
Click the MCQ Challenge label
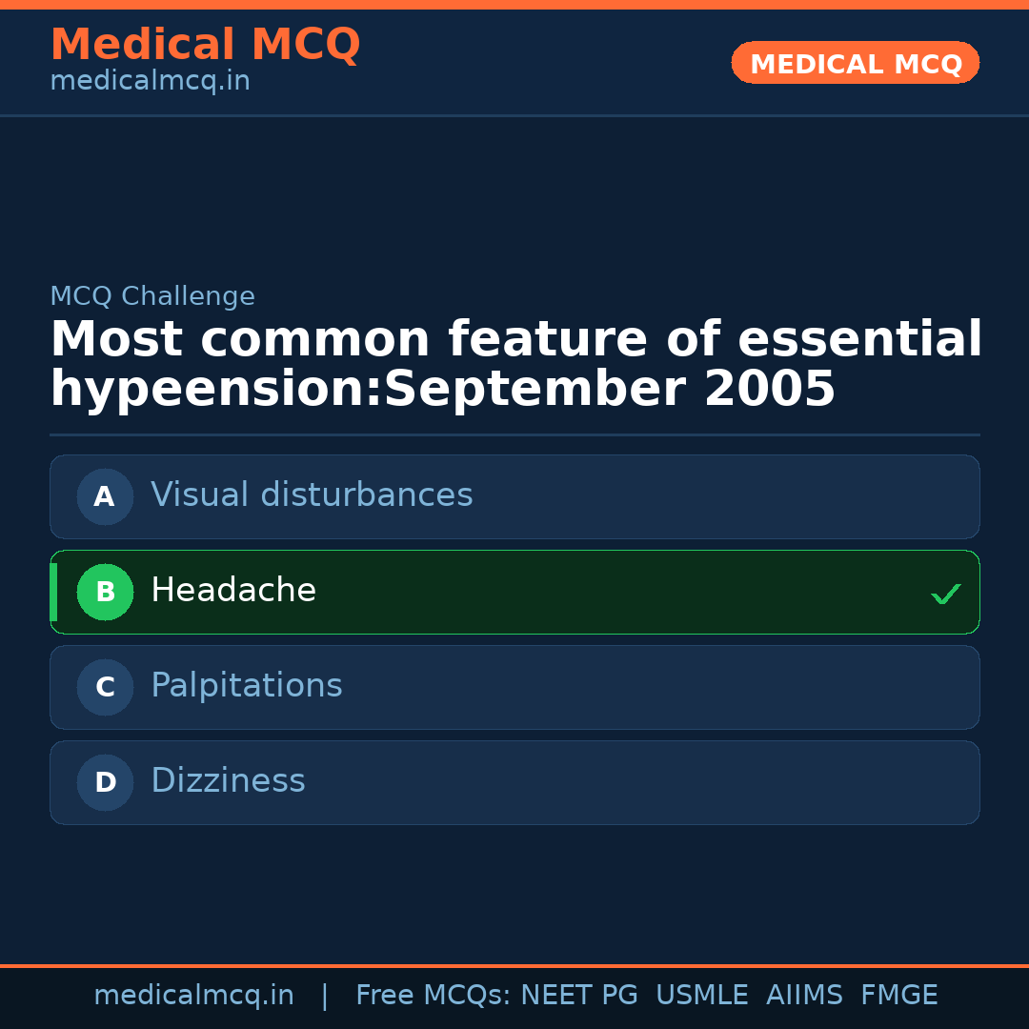(x=152, y=296)
